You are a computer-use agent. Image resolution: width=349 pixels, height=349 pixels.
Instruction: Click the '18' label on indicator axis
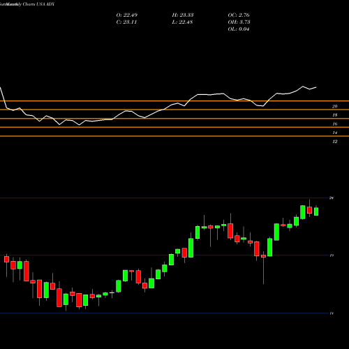334,115
